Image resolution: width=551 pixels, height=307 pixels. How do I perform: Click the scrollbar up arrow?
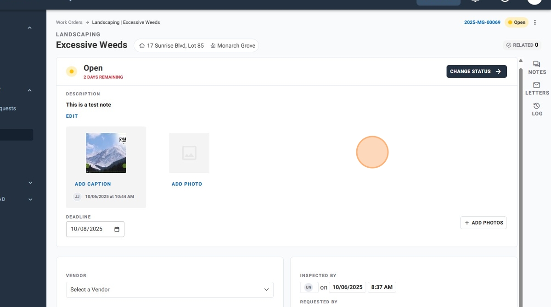(521, 60)
